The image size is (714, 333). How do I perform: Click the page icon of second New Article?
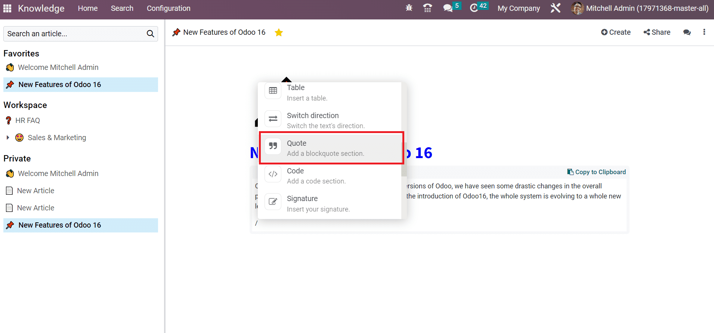[x=9, y=208]
